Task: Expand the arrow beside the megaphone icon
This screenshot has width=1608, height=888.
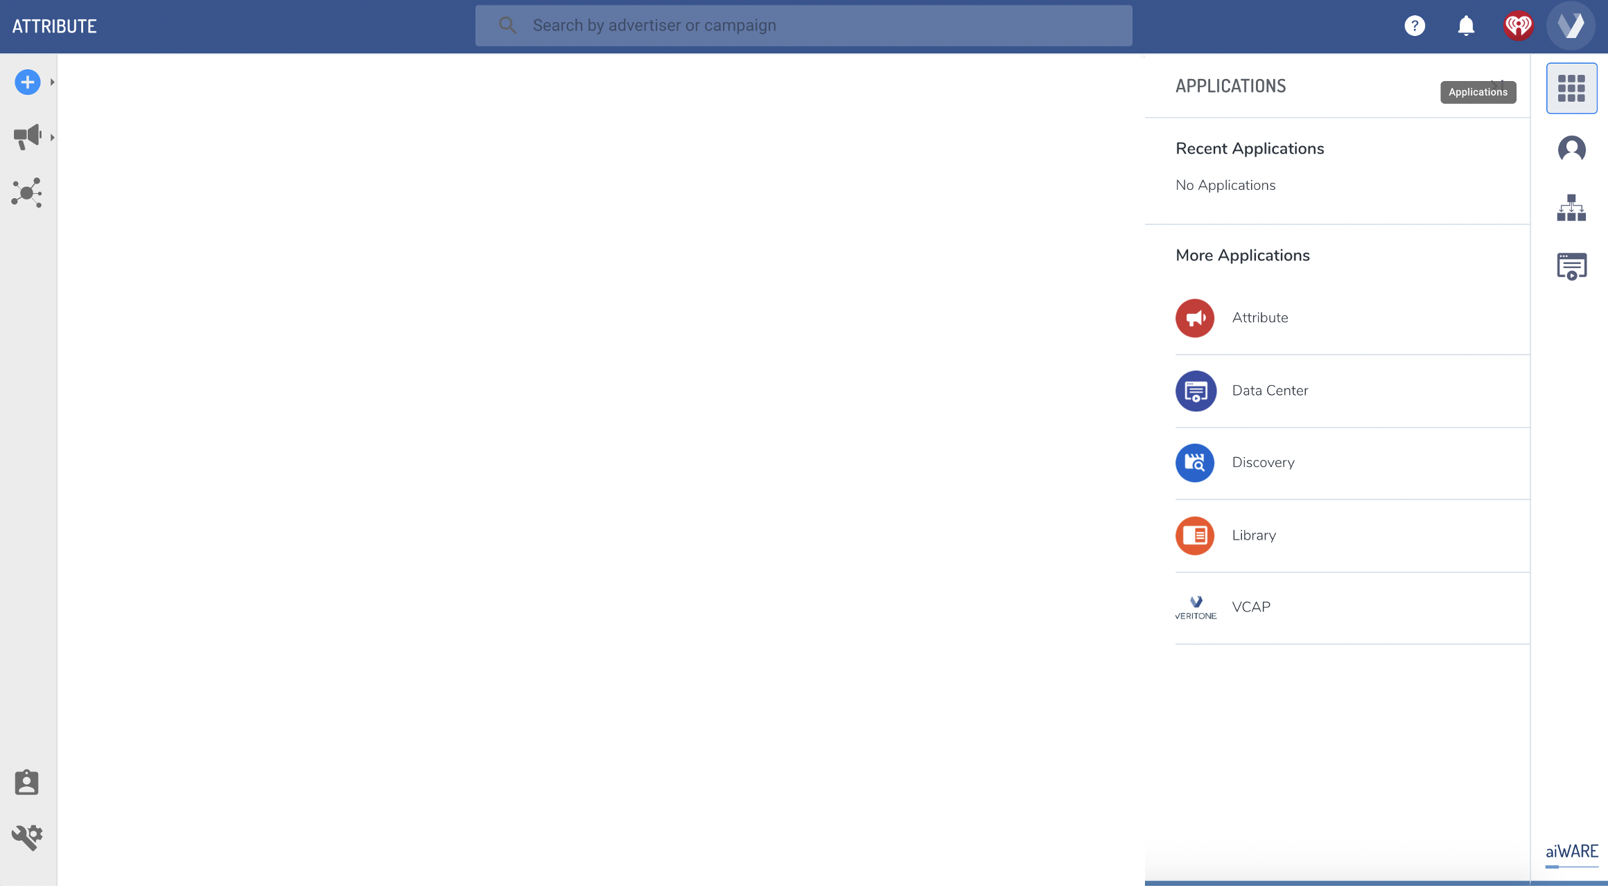Action: click(x=52, y=137)
